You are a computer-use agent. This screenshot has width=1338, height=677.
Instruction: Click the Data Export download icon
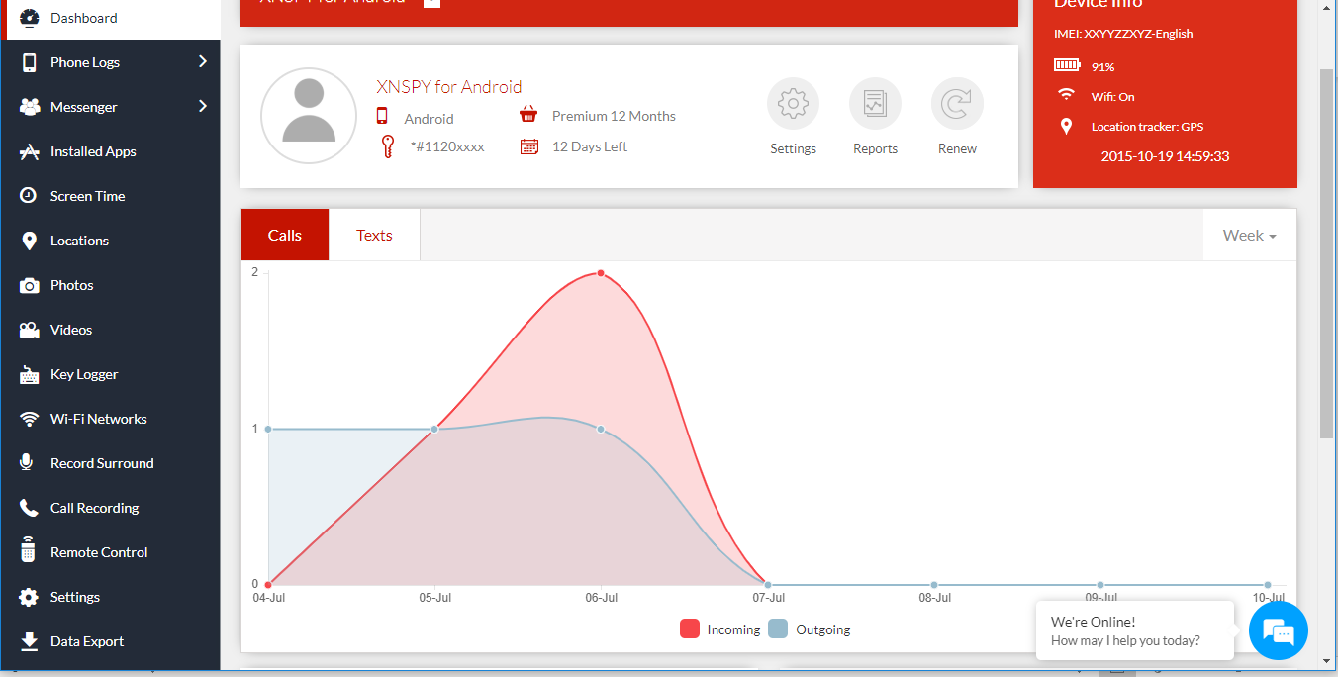30,641
